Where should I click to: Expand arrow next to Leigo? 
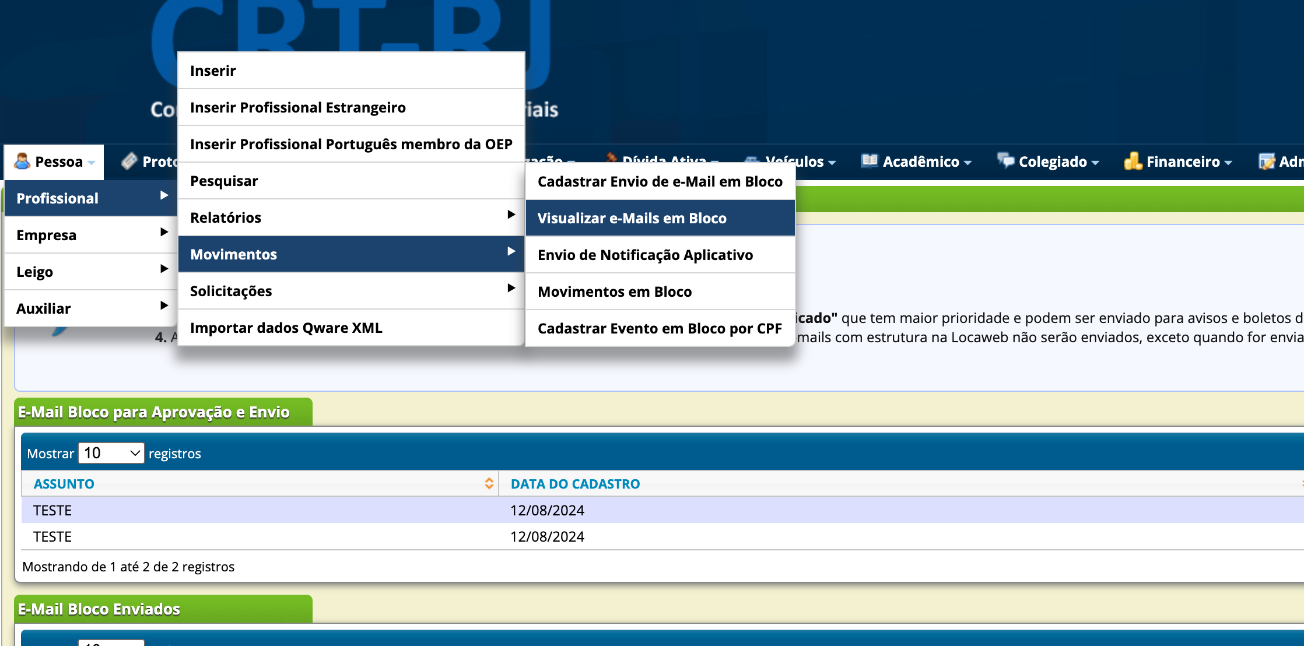[x=164, y=269]
